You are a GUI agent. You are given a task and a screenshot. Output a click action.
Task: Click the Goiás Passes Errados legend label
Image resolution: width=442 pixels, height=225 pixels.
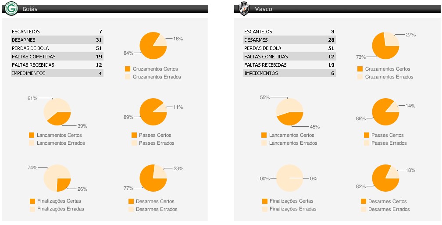pos(157,143)
